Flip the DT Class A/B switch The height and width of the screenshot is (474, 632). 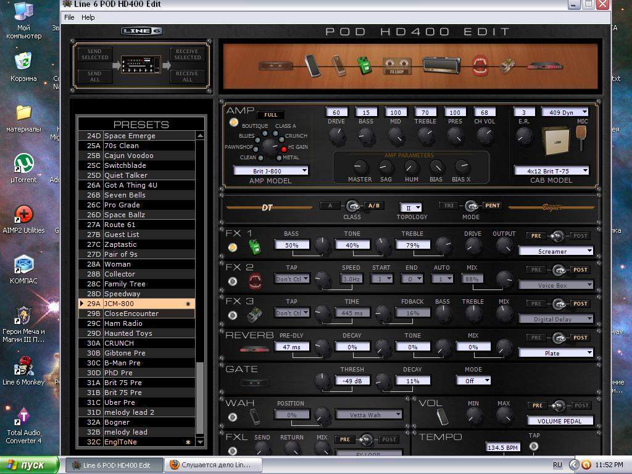point(352,206)
